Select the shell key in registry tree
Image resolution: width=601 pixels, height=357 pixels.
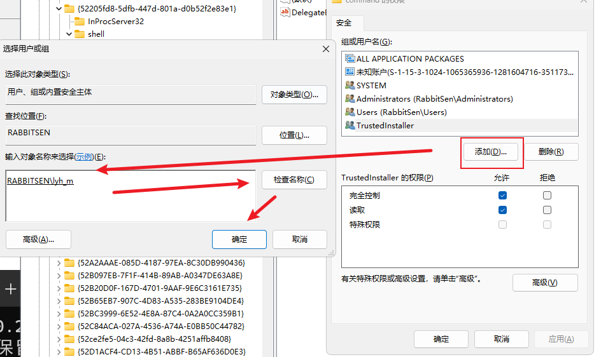tap(96, 34)
